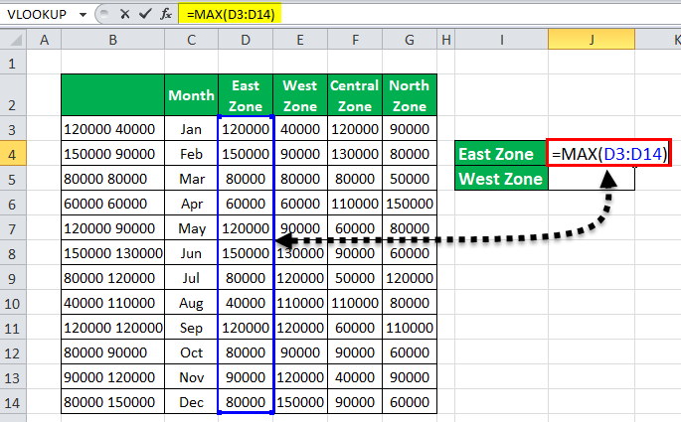Expand the Name Box dropdown arrow
The image size is (681, 422).
pyautogui.click(x=83, y=15)
